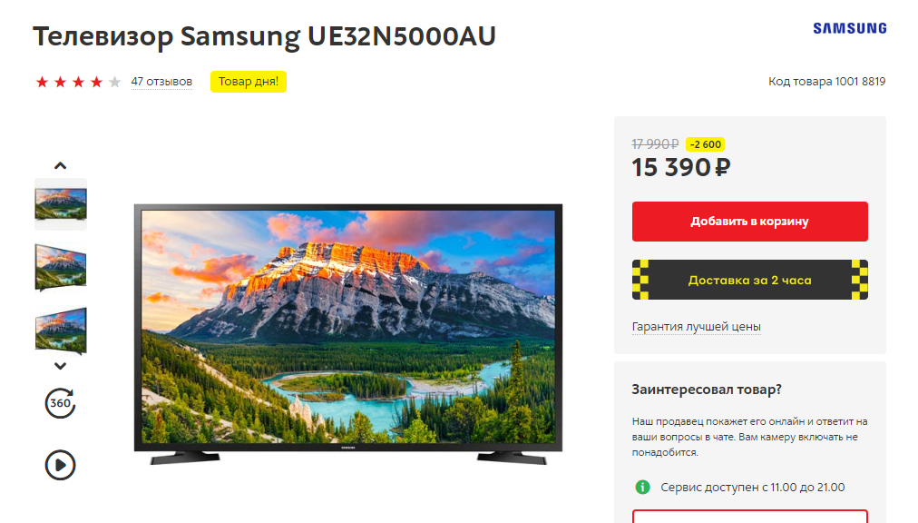Open Гарантия лучшей цены link
The image size is (918, 523).
[696, 327]
